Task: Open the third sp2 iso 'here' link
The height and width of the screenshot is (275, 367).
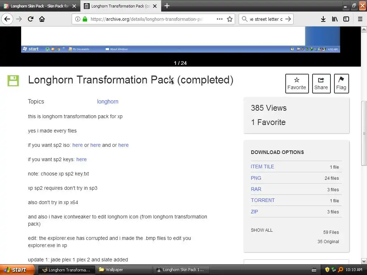Action: (123, 145)
